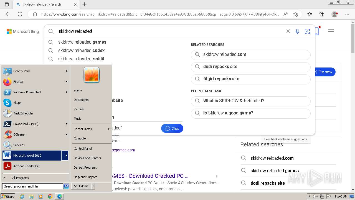Open Download Cracked PC result title link
The width and height of the screenshot is (355, 200).
click(150, 176)
